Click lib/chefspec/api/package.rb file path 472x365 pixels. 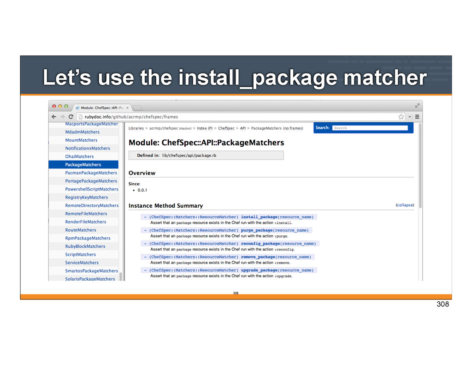pos(189,155)
